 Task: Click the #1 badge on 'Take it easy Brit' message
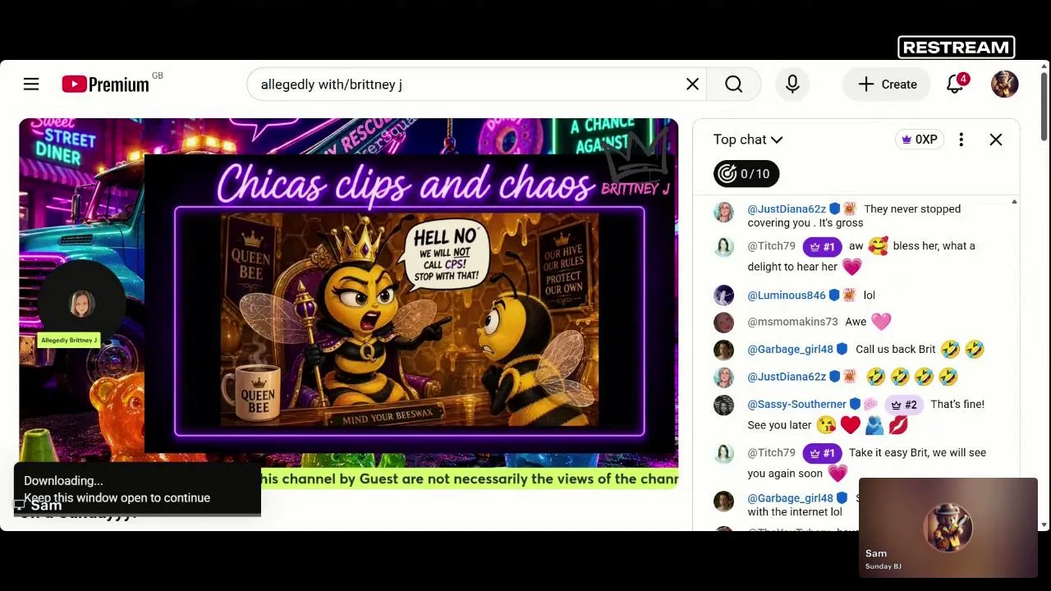(x=822, y=453)
